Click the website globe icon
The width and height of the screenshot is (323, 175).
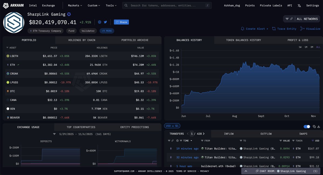100,22
